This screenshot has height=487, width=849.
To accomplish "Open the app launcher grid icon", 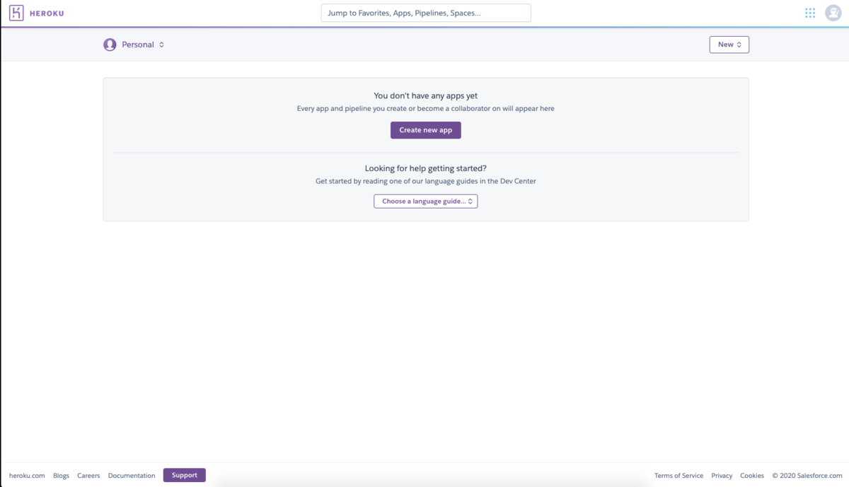I will 810,13.
